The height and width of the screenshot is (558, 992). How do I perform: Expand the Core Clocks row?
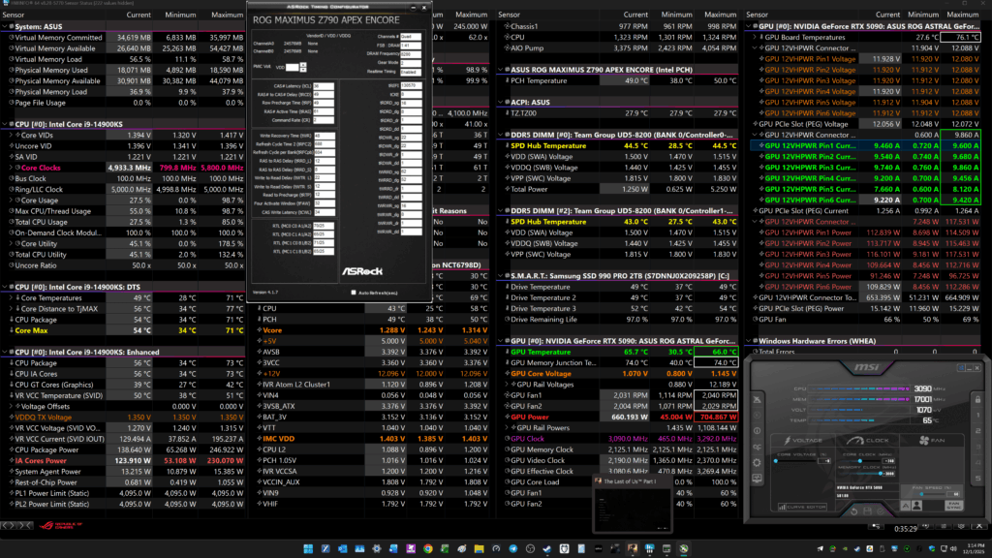click(x=11, y=168)
